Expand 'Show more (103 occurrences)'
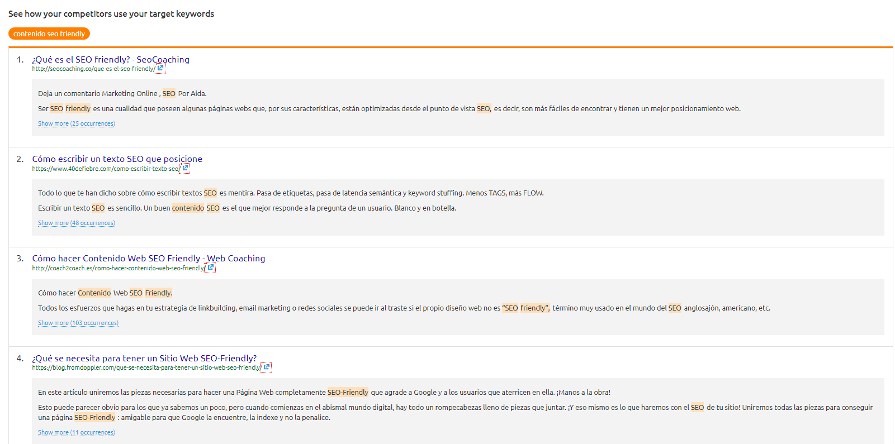The height and width of the screenshot is (444, 895). [x=78, y=323]
